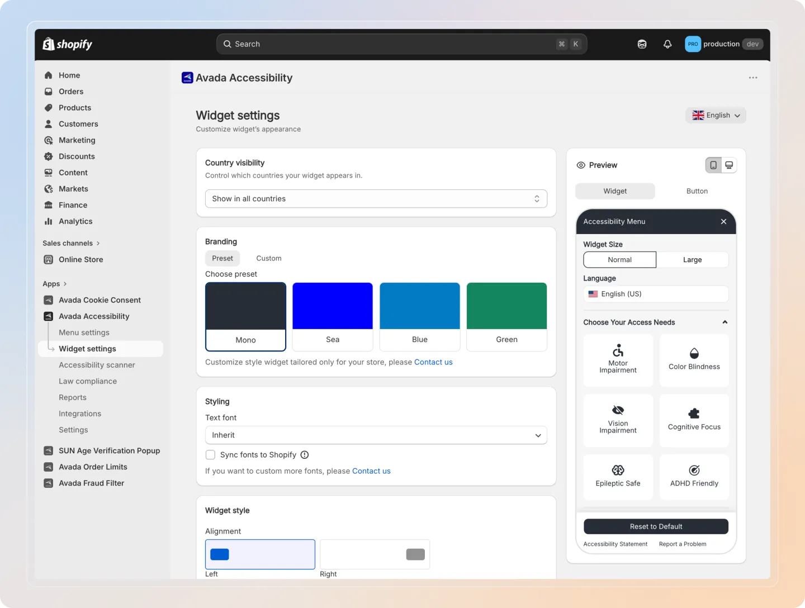Viewport: 805px width, 608px height.
Task: Set widget size to Normal
Action: point(619,260)
